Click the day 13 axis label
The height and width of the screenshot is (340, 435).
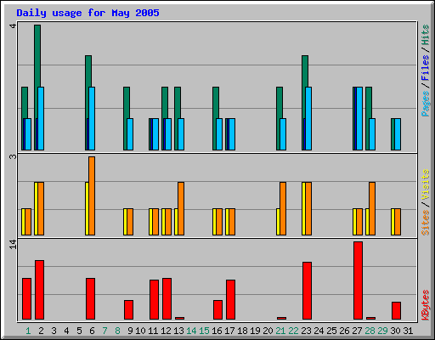(x=178, y=331)
